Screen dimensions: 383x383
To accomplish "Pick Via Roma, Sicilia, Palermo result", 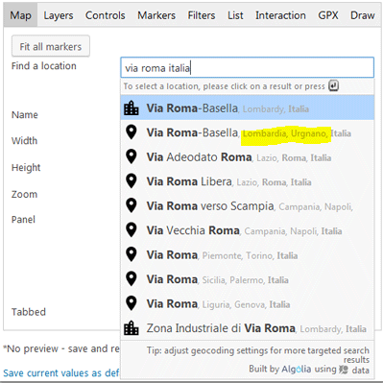I will (x=247, y=279).
